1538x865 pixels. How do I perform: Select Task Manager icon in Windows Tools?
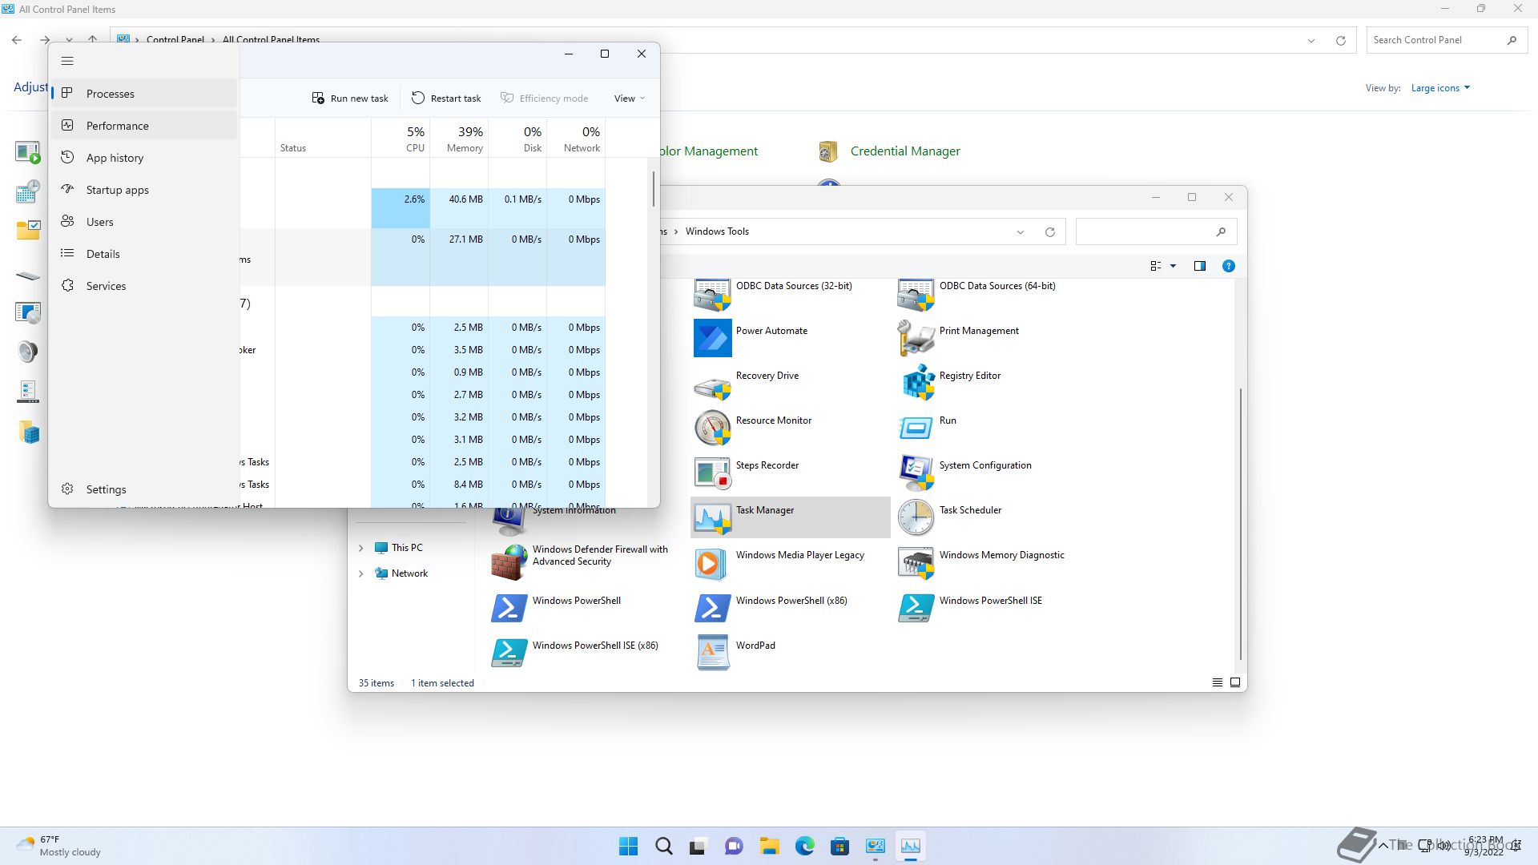791,517
